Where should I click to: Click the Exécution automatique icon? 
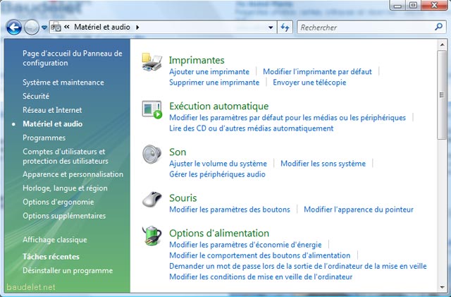tap(152, 109)
